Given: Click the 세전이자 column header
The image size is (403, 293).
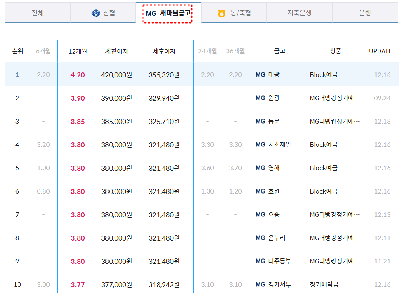Looking at the screenshot, I should click(x=117, y=51).
